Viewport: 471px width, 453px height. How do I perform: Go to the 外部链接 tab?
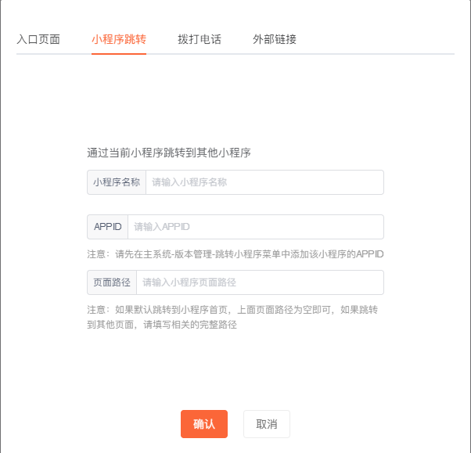tap(275, 39)
